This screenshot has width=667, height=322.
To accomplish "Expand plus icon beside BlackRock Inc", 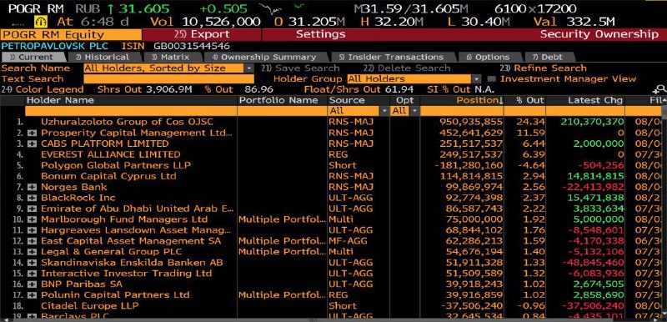I will (33, 198).
